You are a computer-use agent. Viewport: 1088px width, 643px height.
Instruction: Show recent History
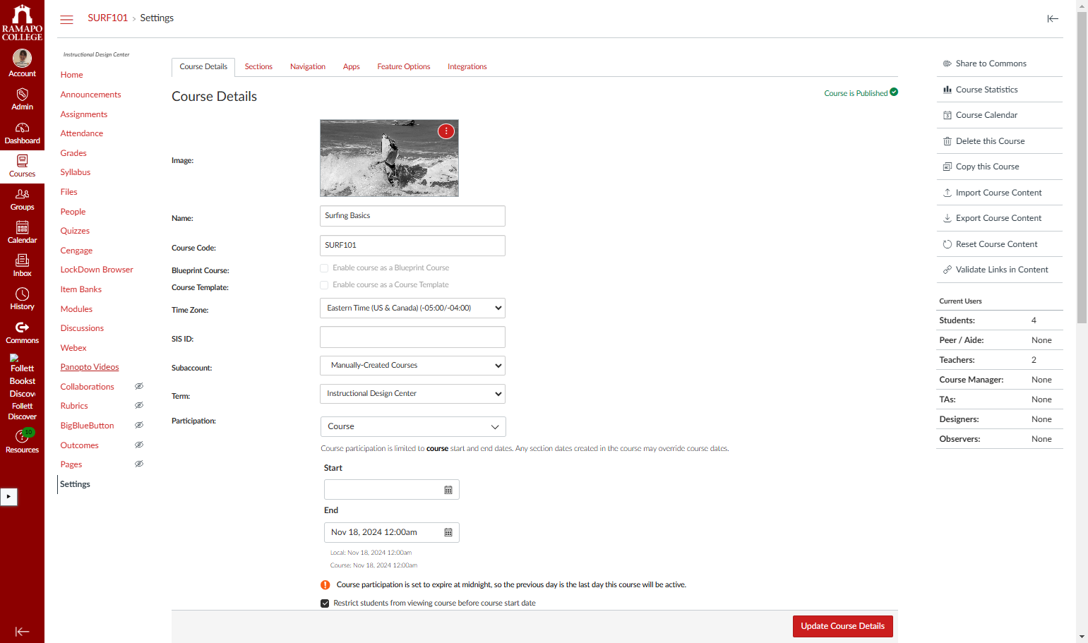(x=22, y=299)
